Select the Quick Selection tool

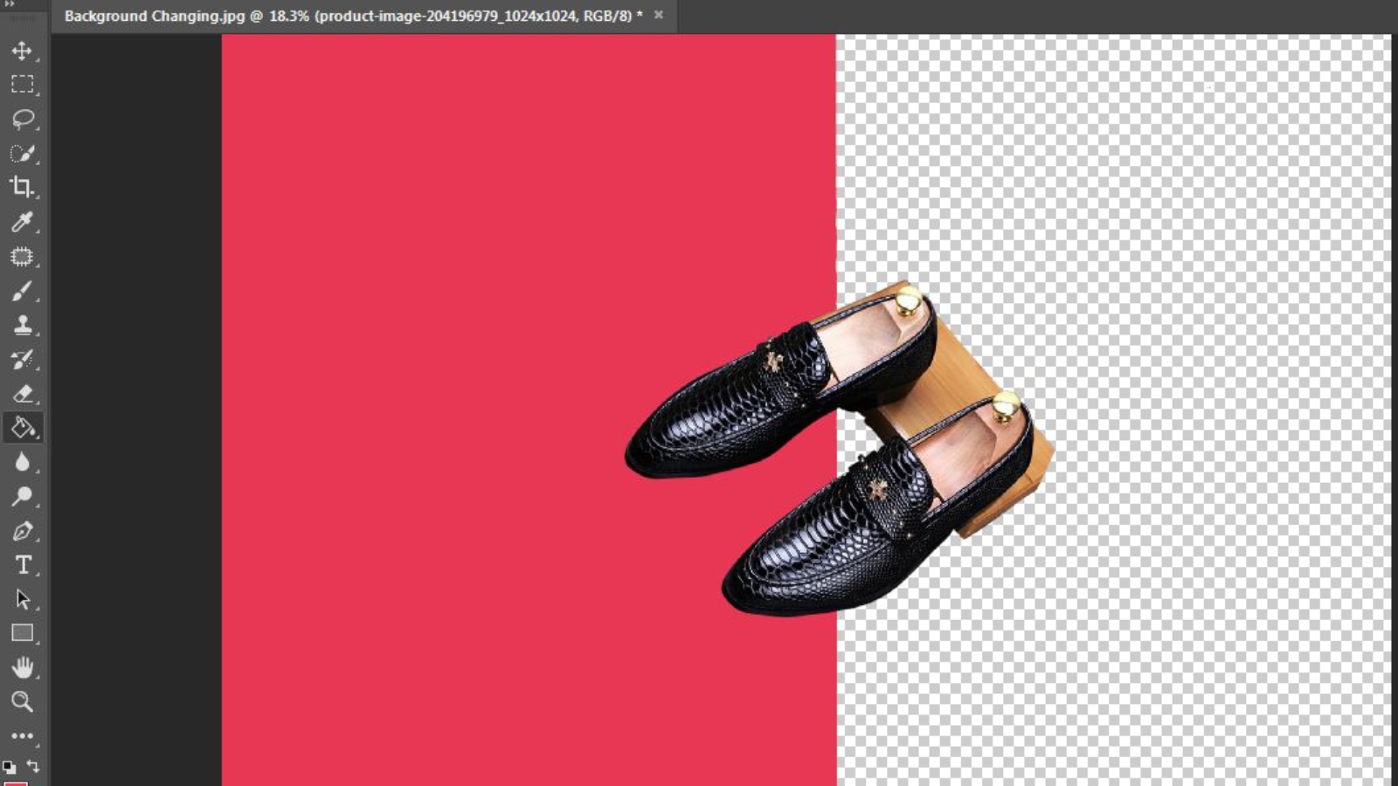pyautogui.click(x=22, y=154)
